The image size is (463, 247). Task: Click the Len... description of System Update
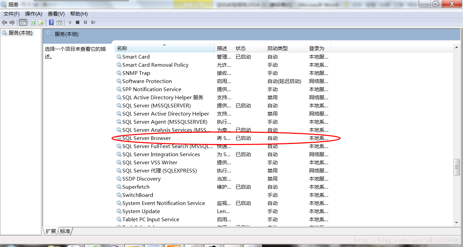pos(223,211)
